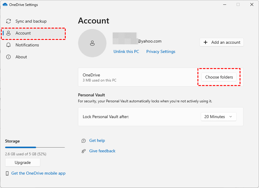Click the About info icon
259x188 pixels.
[x=9, y=57]
